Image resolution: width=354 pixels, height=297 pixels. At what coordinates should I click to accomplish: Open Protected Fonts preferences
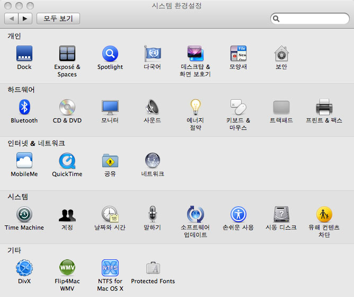click(153, 268)
